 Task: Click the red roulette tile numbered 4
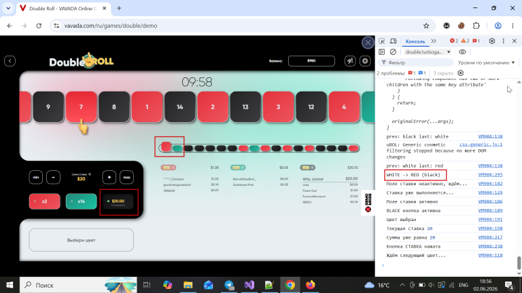click(344, 107)
